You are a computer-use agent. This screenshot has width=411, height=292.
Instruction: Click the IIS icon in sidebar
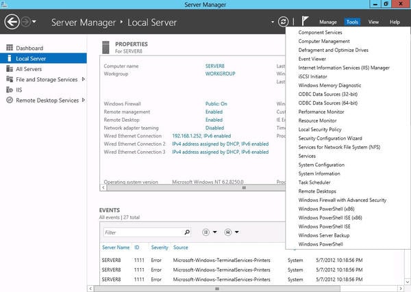point(10,90)
